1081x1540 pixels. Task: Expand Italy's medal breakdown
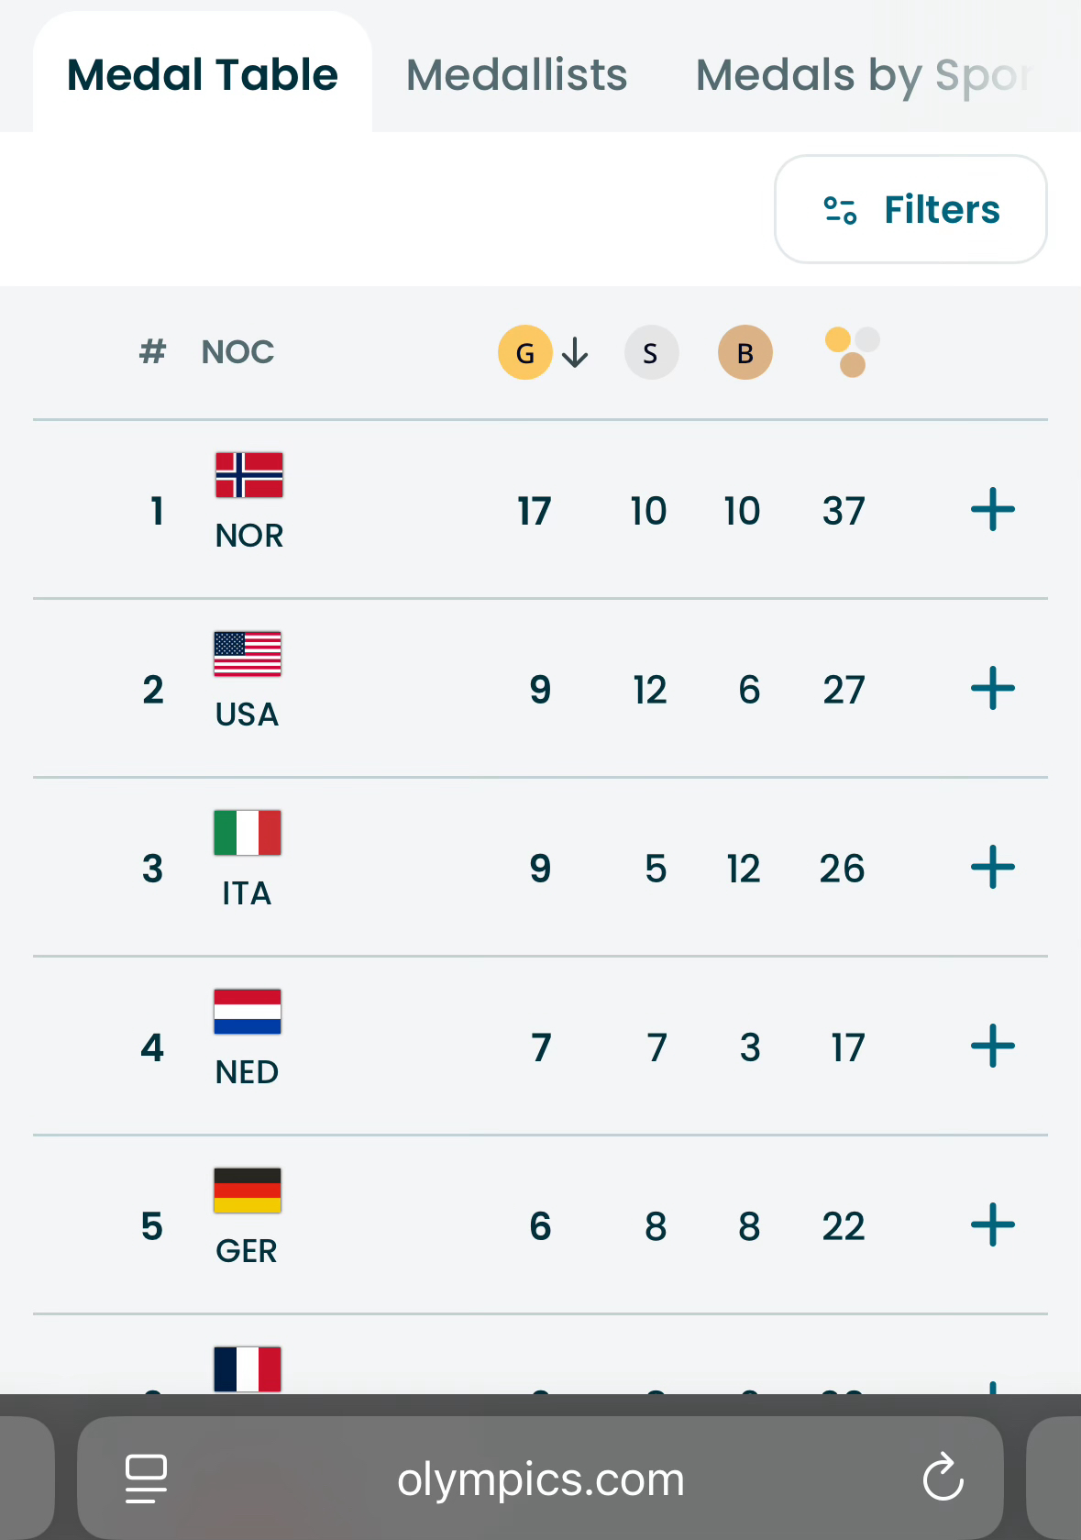click(992, 868)
